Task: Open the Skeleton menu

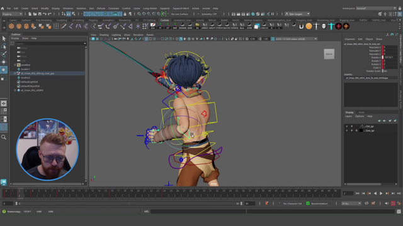Action: (81, 8)
